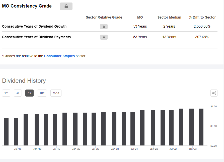
Task: Click the Jan '20 axis label
Action: coord(76,149)
